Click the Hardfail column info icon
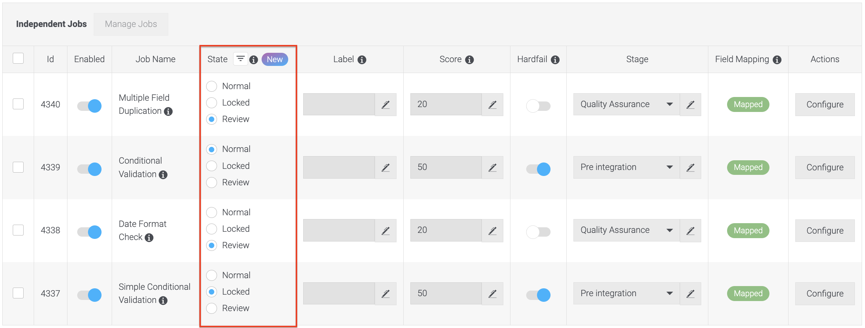Screen dimensions: 865x328 555,60
